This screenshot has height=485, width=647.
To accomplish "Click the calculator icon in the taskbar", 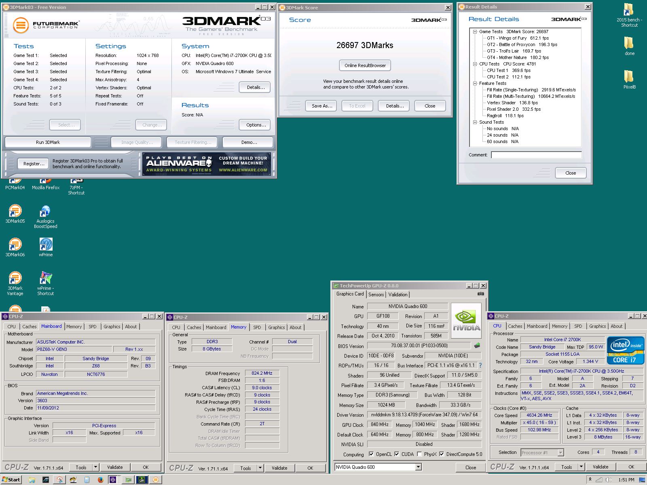I will (87, 480).
